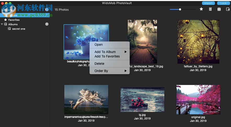Click the impermanent-sculptures-firework-tree file name
Viewport: 231px width, 127px height.
point(86,117)
